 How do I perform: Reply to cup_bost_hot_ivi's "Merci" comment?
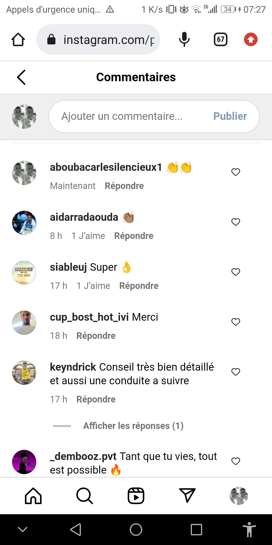point(96,336)
